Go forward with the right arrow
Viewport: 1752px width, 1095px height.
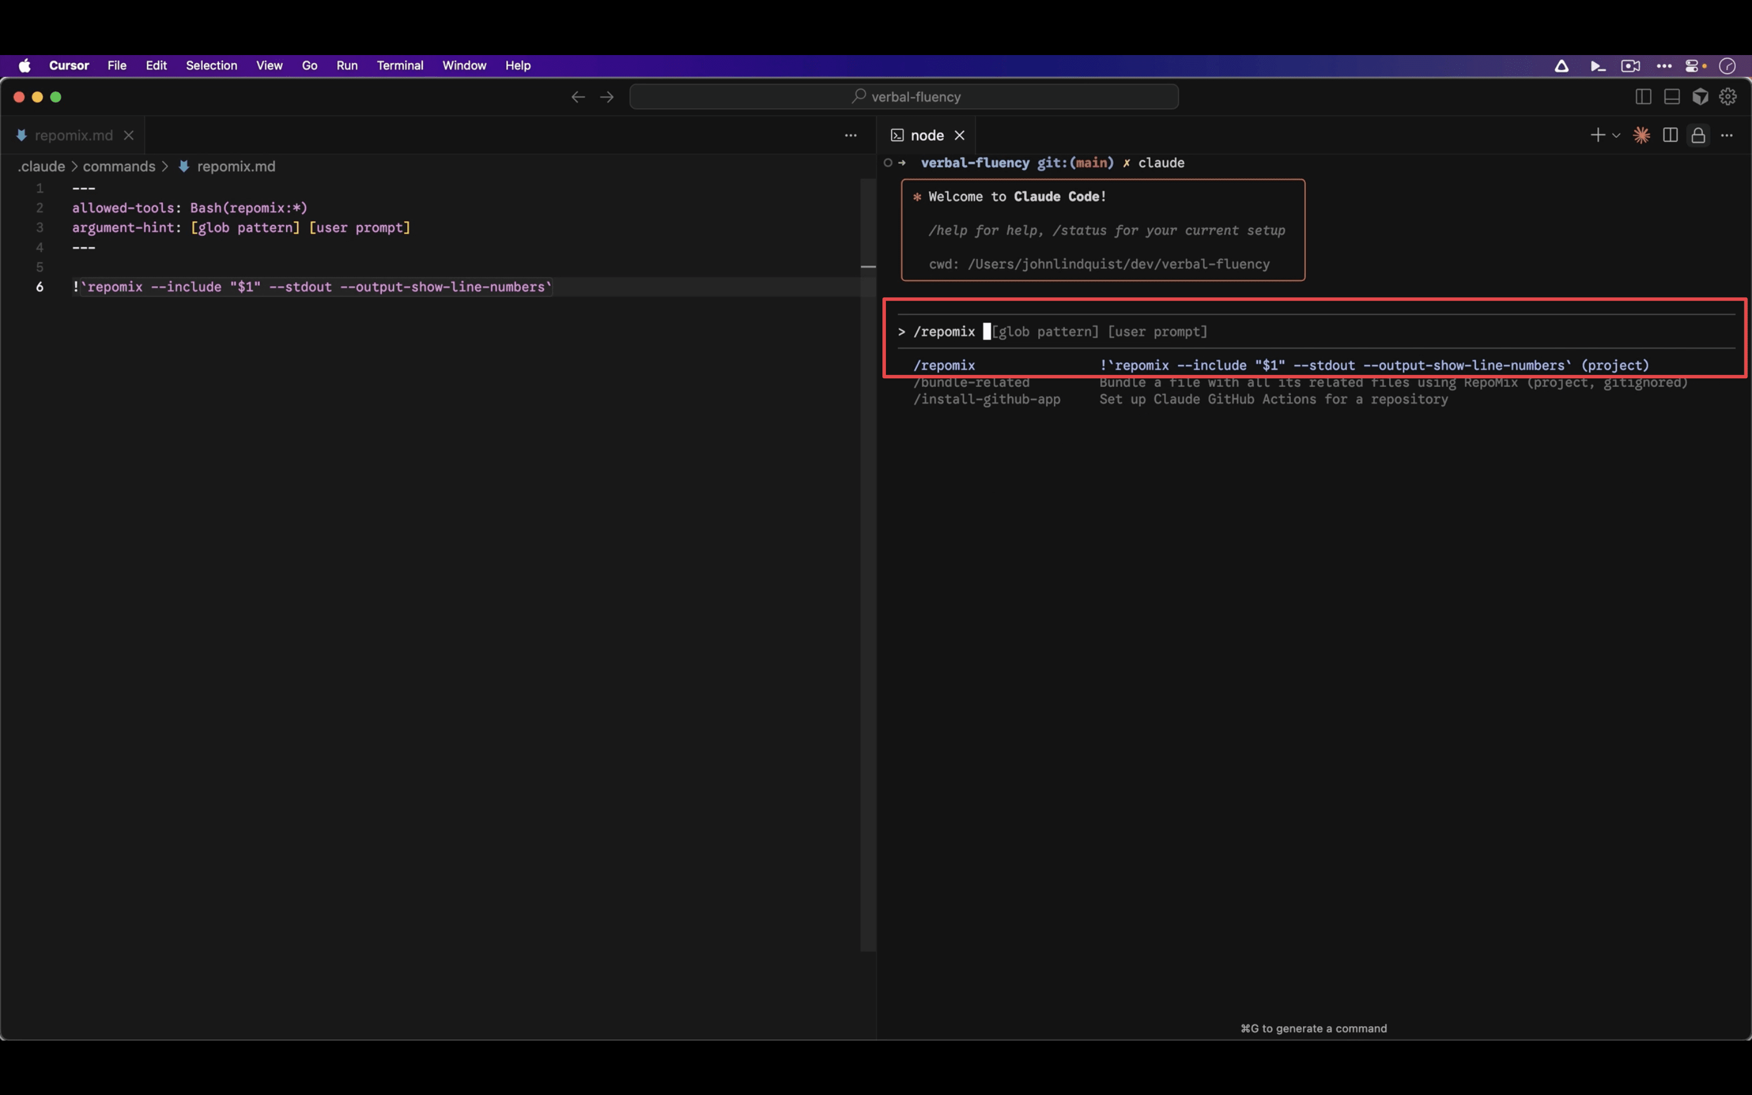click(x=607, y=97)
